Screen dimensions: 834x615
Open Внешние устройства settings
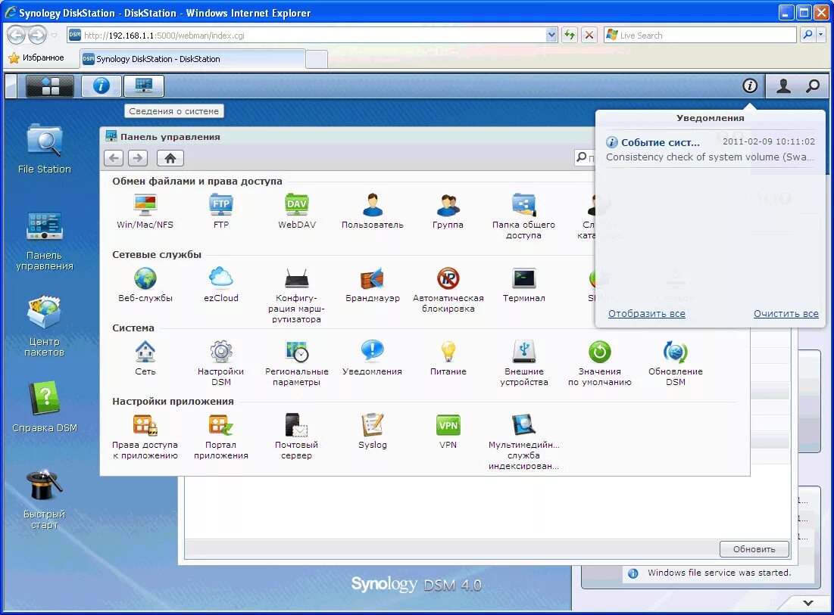click(523, 363)
